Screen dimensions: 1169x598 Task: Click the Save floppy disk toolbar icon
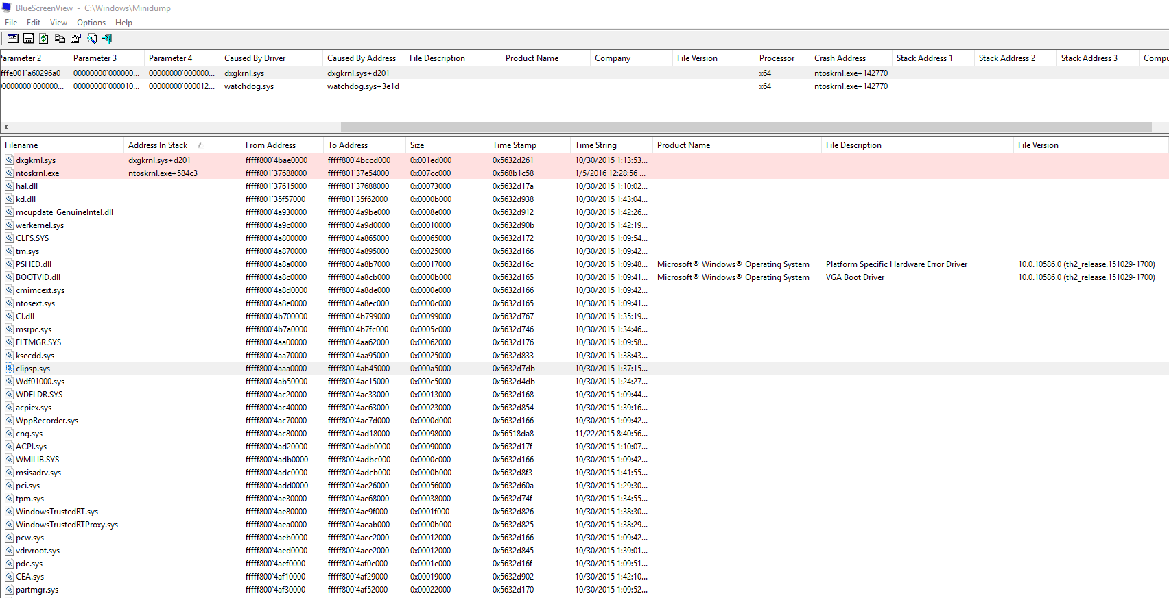29,38
